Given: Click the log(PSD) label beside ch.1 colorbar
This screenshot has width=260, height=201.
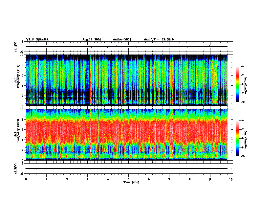Looking at the screenshot, I should (246, 85).
